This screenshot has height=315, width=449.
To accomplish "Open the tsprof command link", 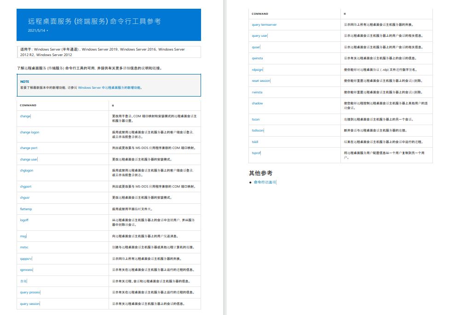I will click(256, 153).
